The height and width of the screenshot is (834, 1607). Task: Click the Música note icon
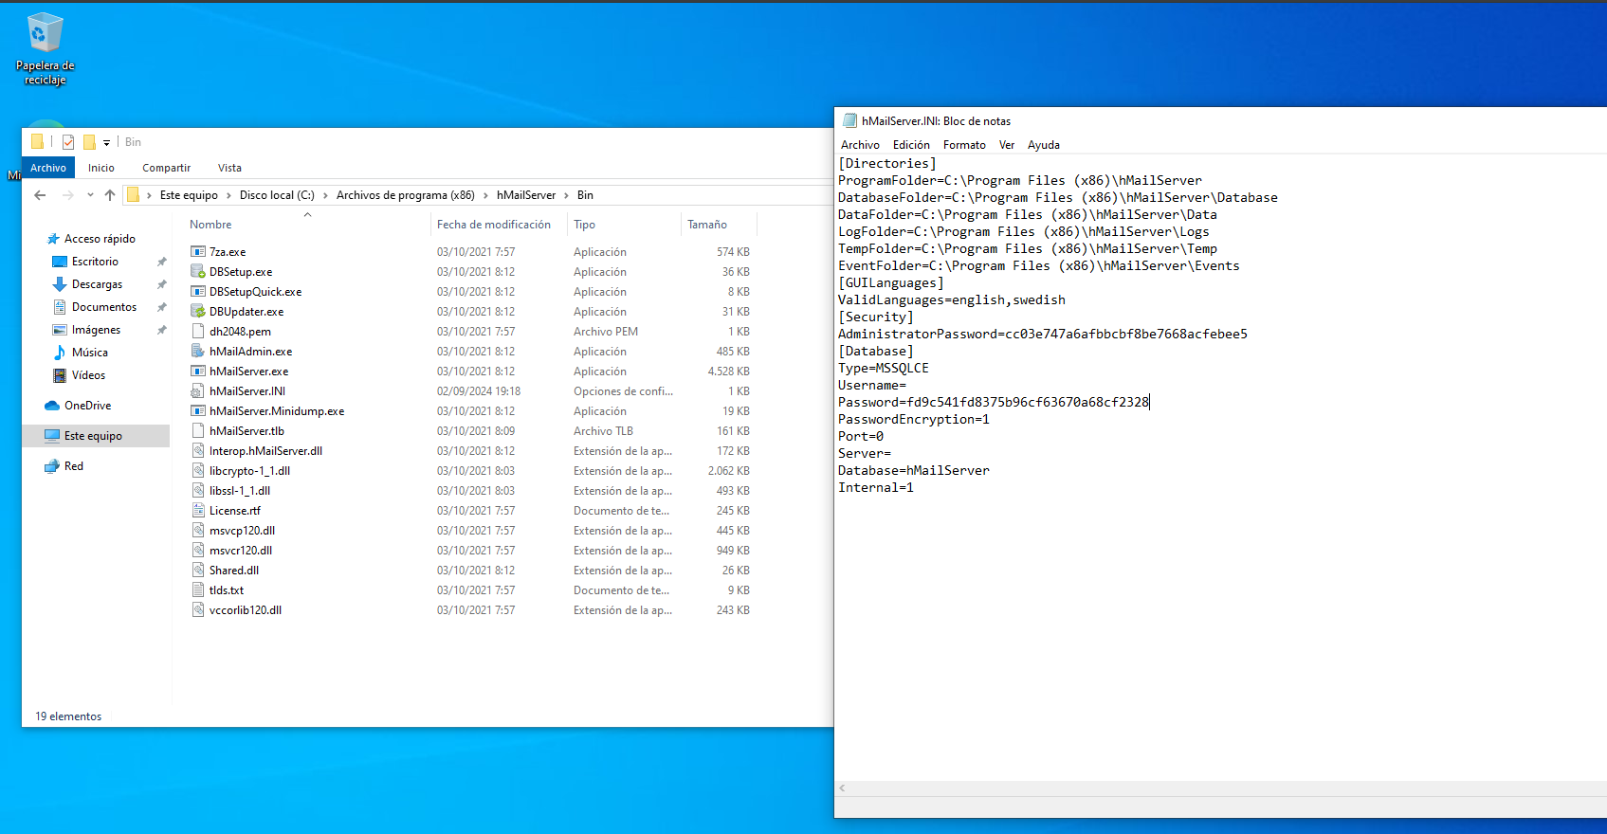tap(60, 353)
